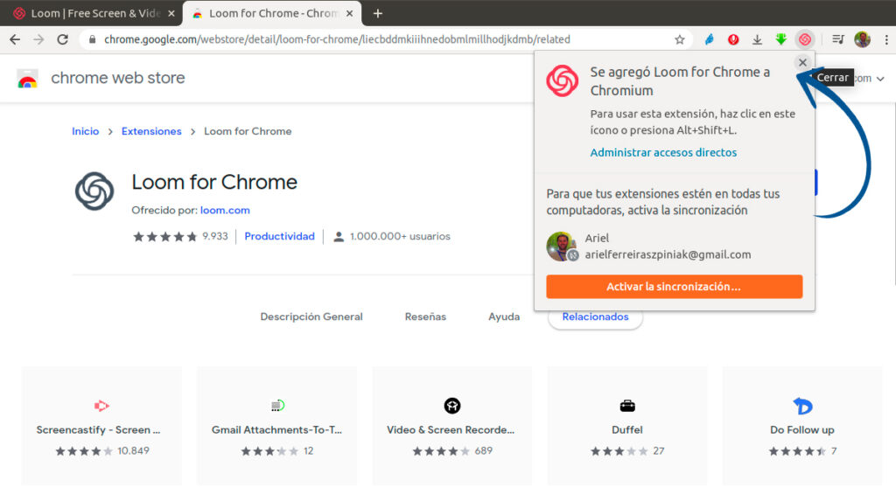This screenshot has height=487, width=896.
Task: Switch to Loom Free Screen & Video tab
Action: [91, 14]
